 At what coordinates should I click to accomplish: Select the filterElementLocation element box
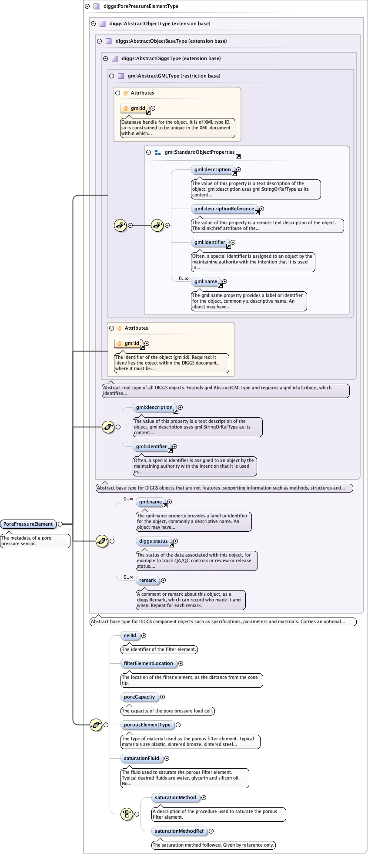pyautogui.click(x=149, y=664)
